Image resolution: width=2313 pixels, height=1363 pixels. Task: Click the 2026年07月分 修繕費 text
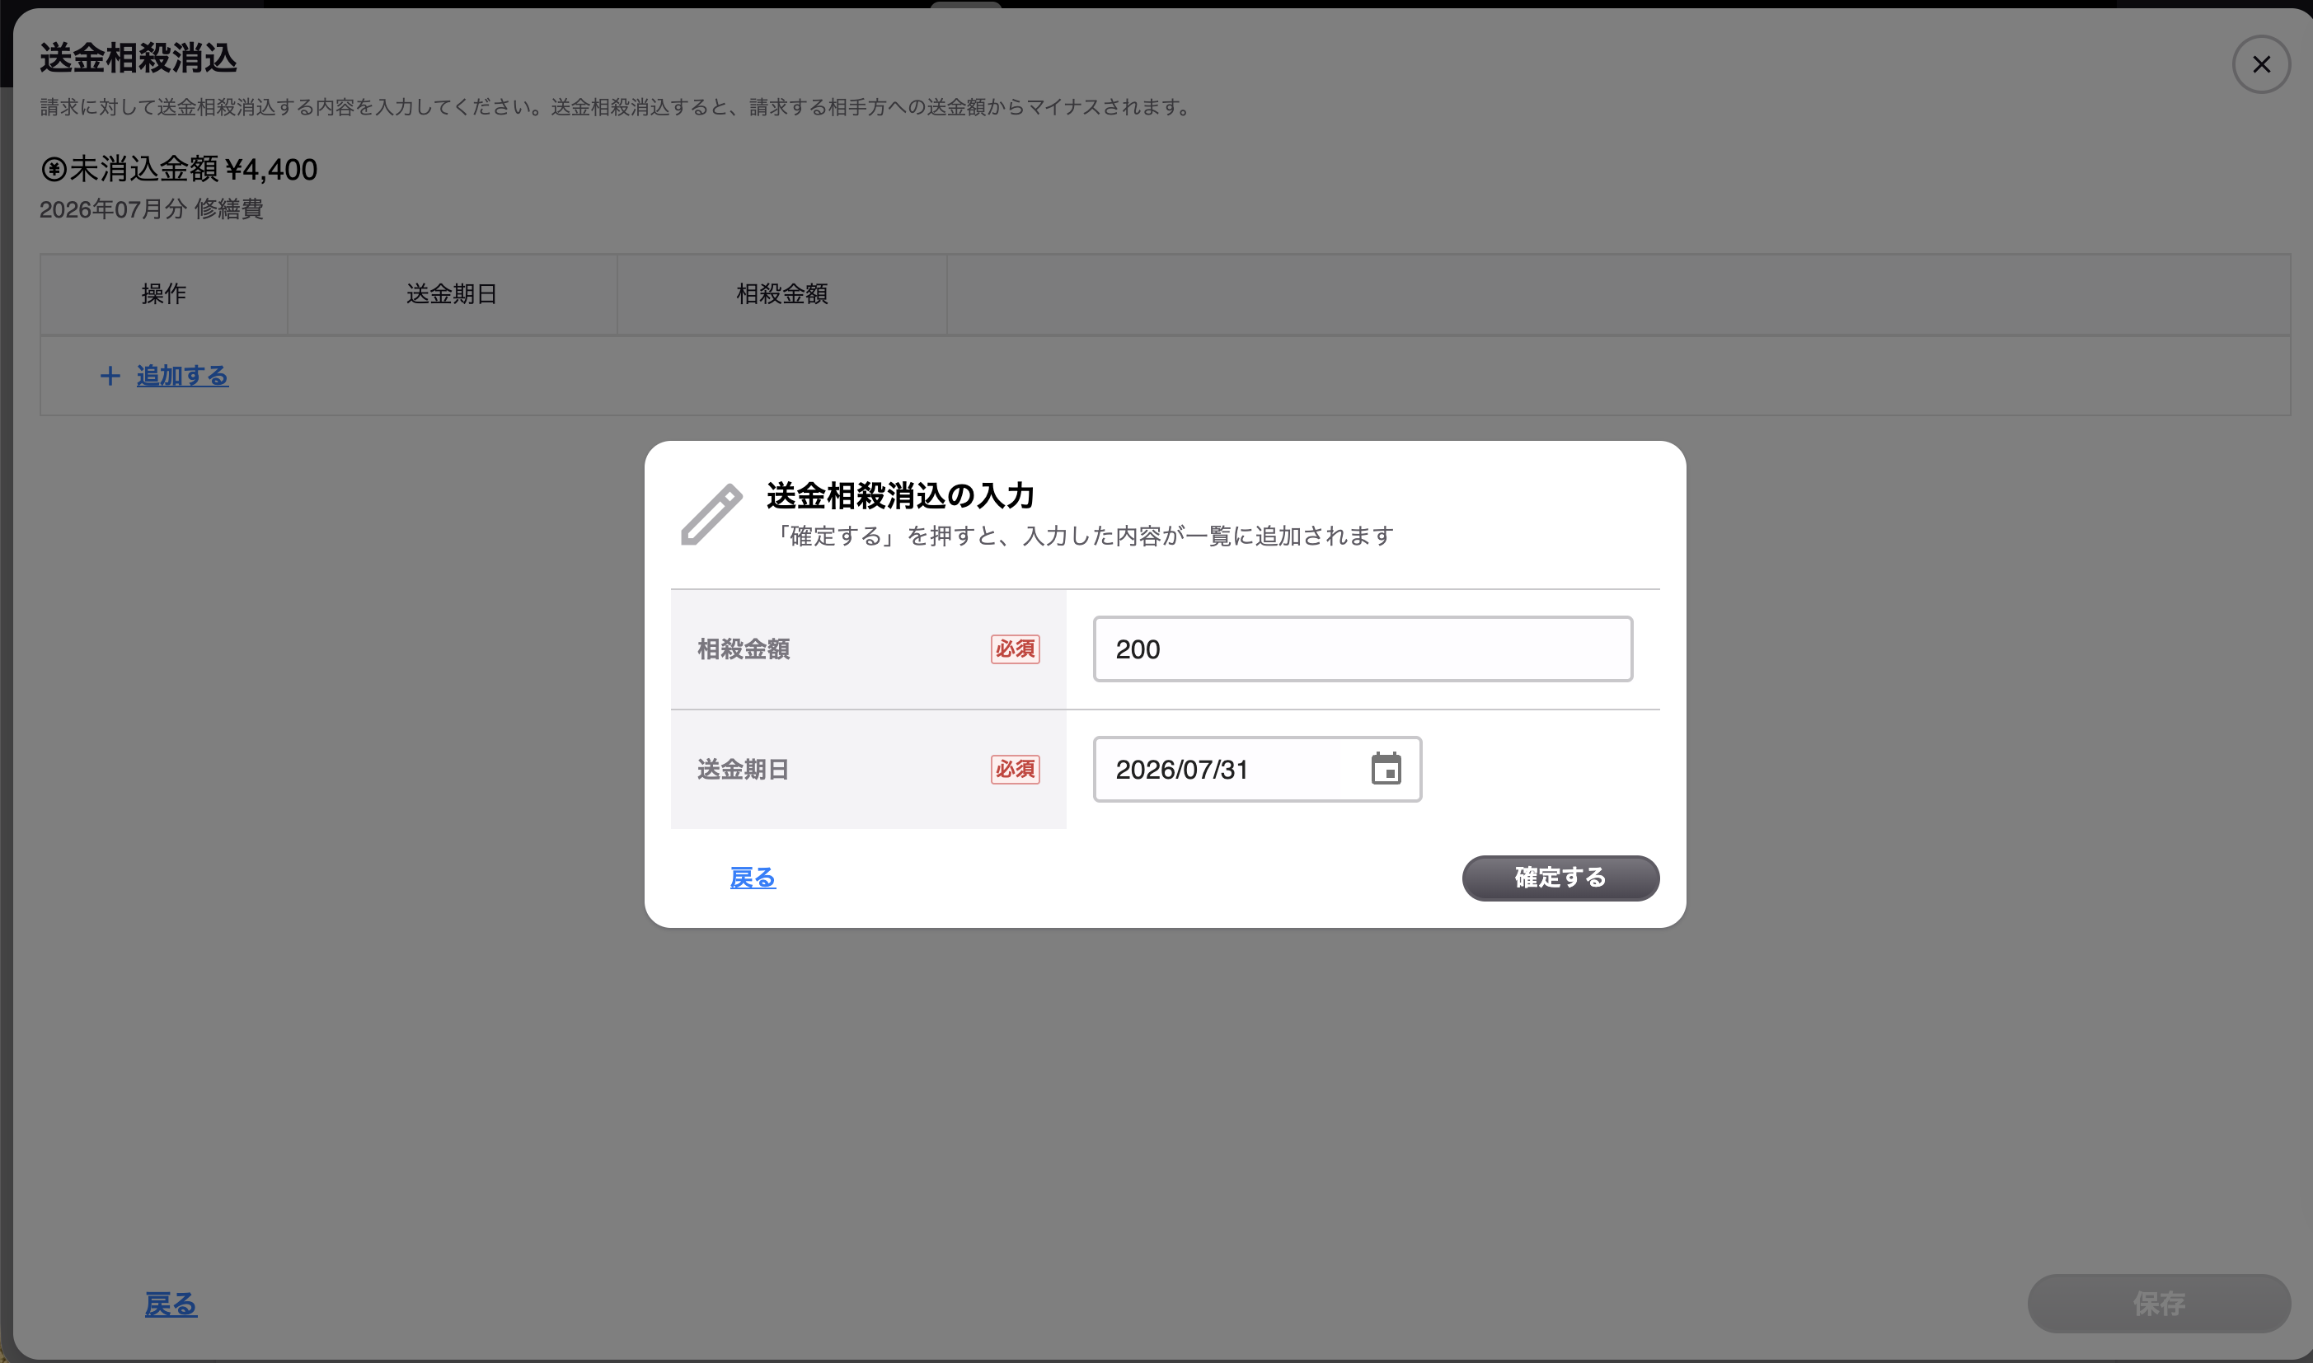pos(152,209)
